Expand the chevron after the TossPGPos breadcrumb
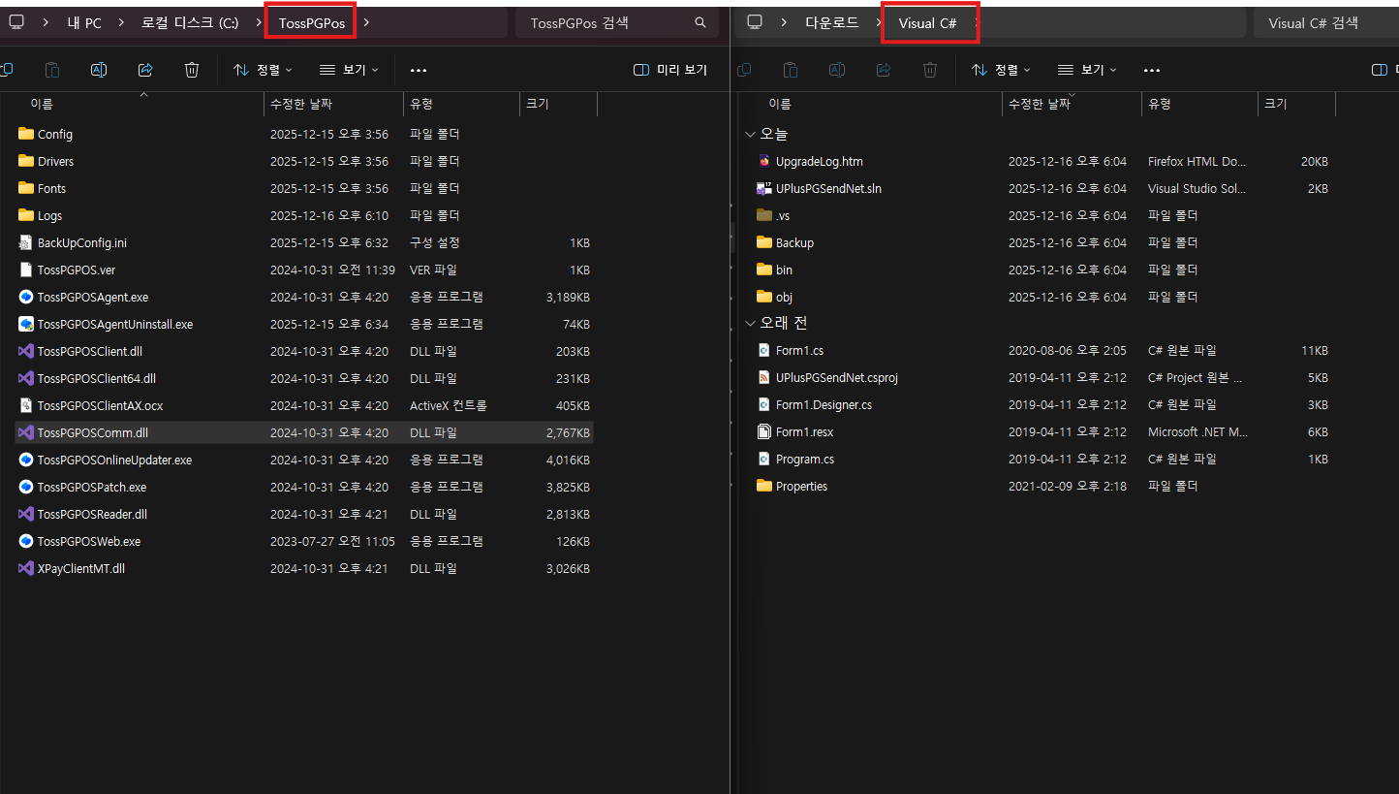This screenshot has width=1399, height=794. 367,22
